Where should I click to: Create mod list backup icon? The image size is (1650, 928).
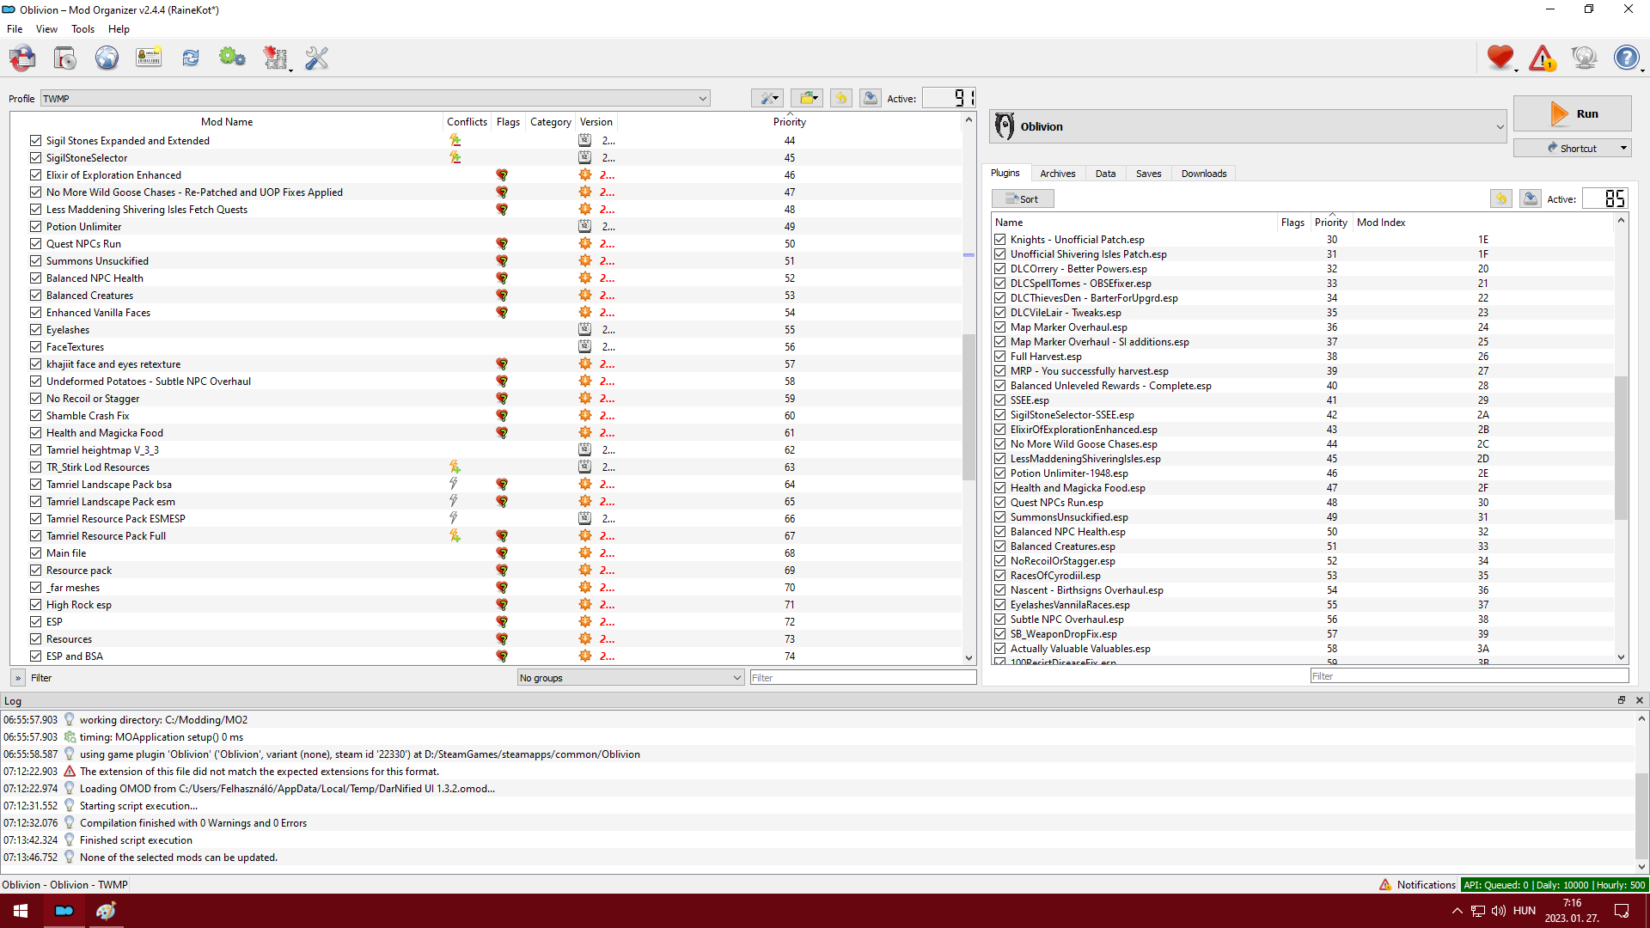(871, 98)
